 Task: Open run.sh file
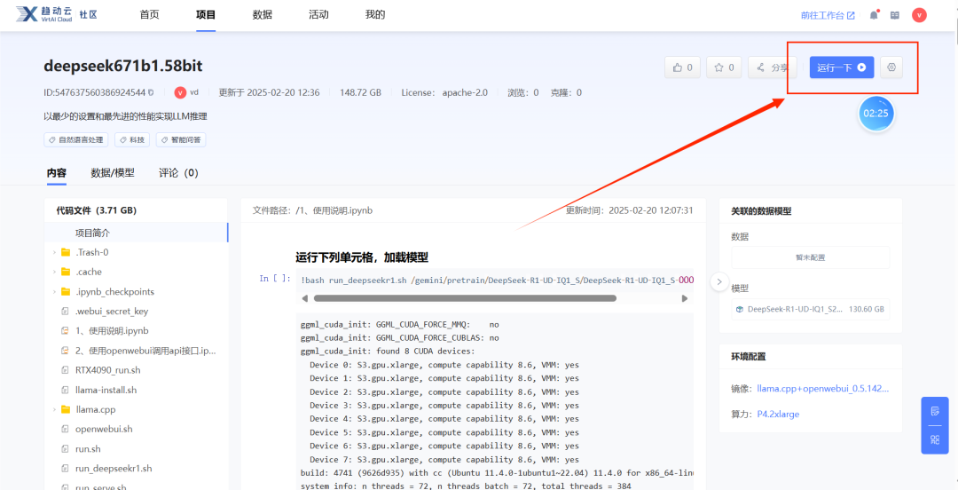(88, 448)
